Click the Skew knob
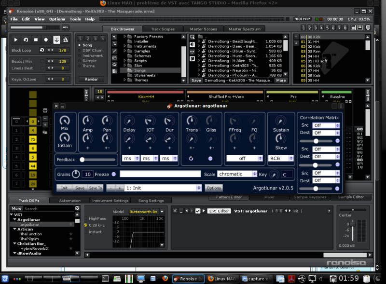The height and width of the screenshot is (284, 386). (280, 138)
